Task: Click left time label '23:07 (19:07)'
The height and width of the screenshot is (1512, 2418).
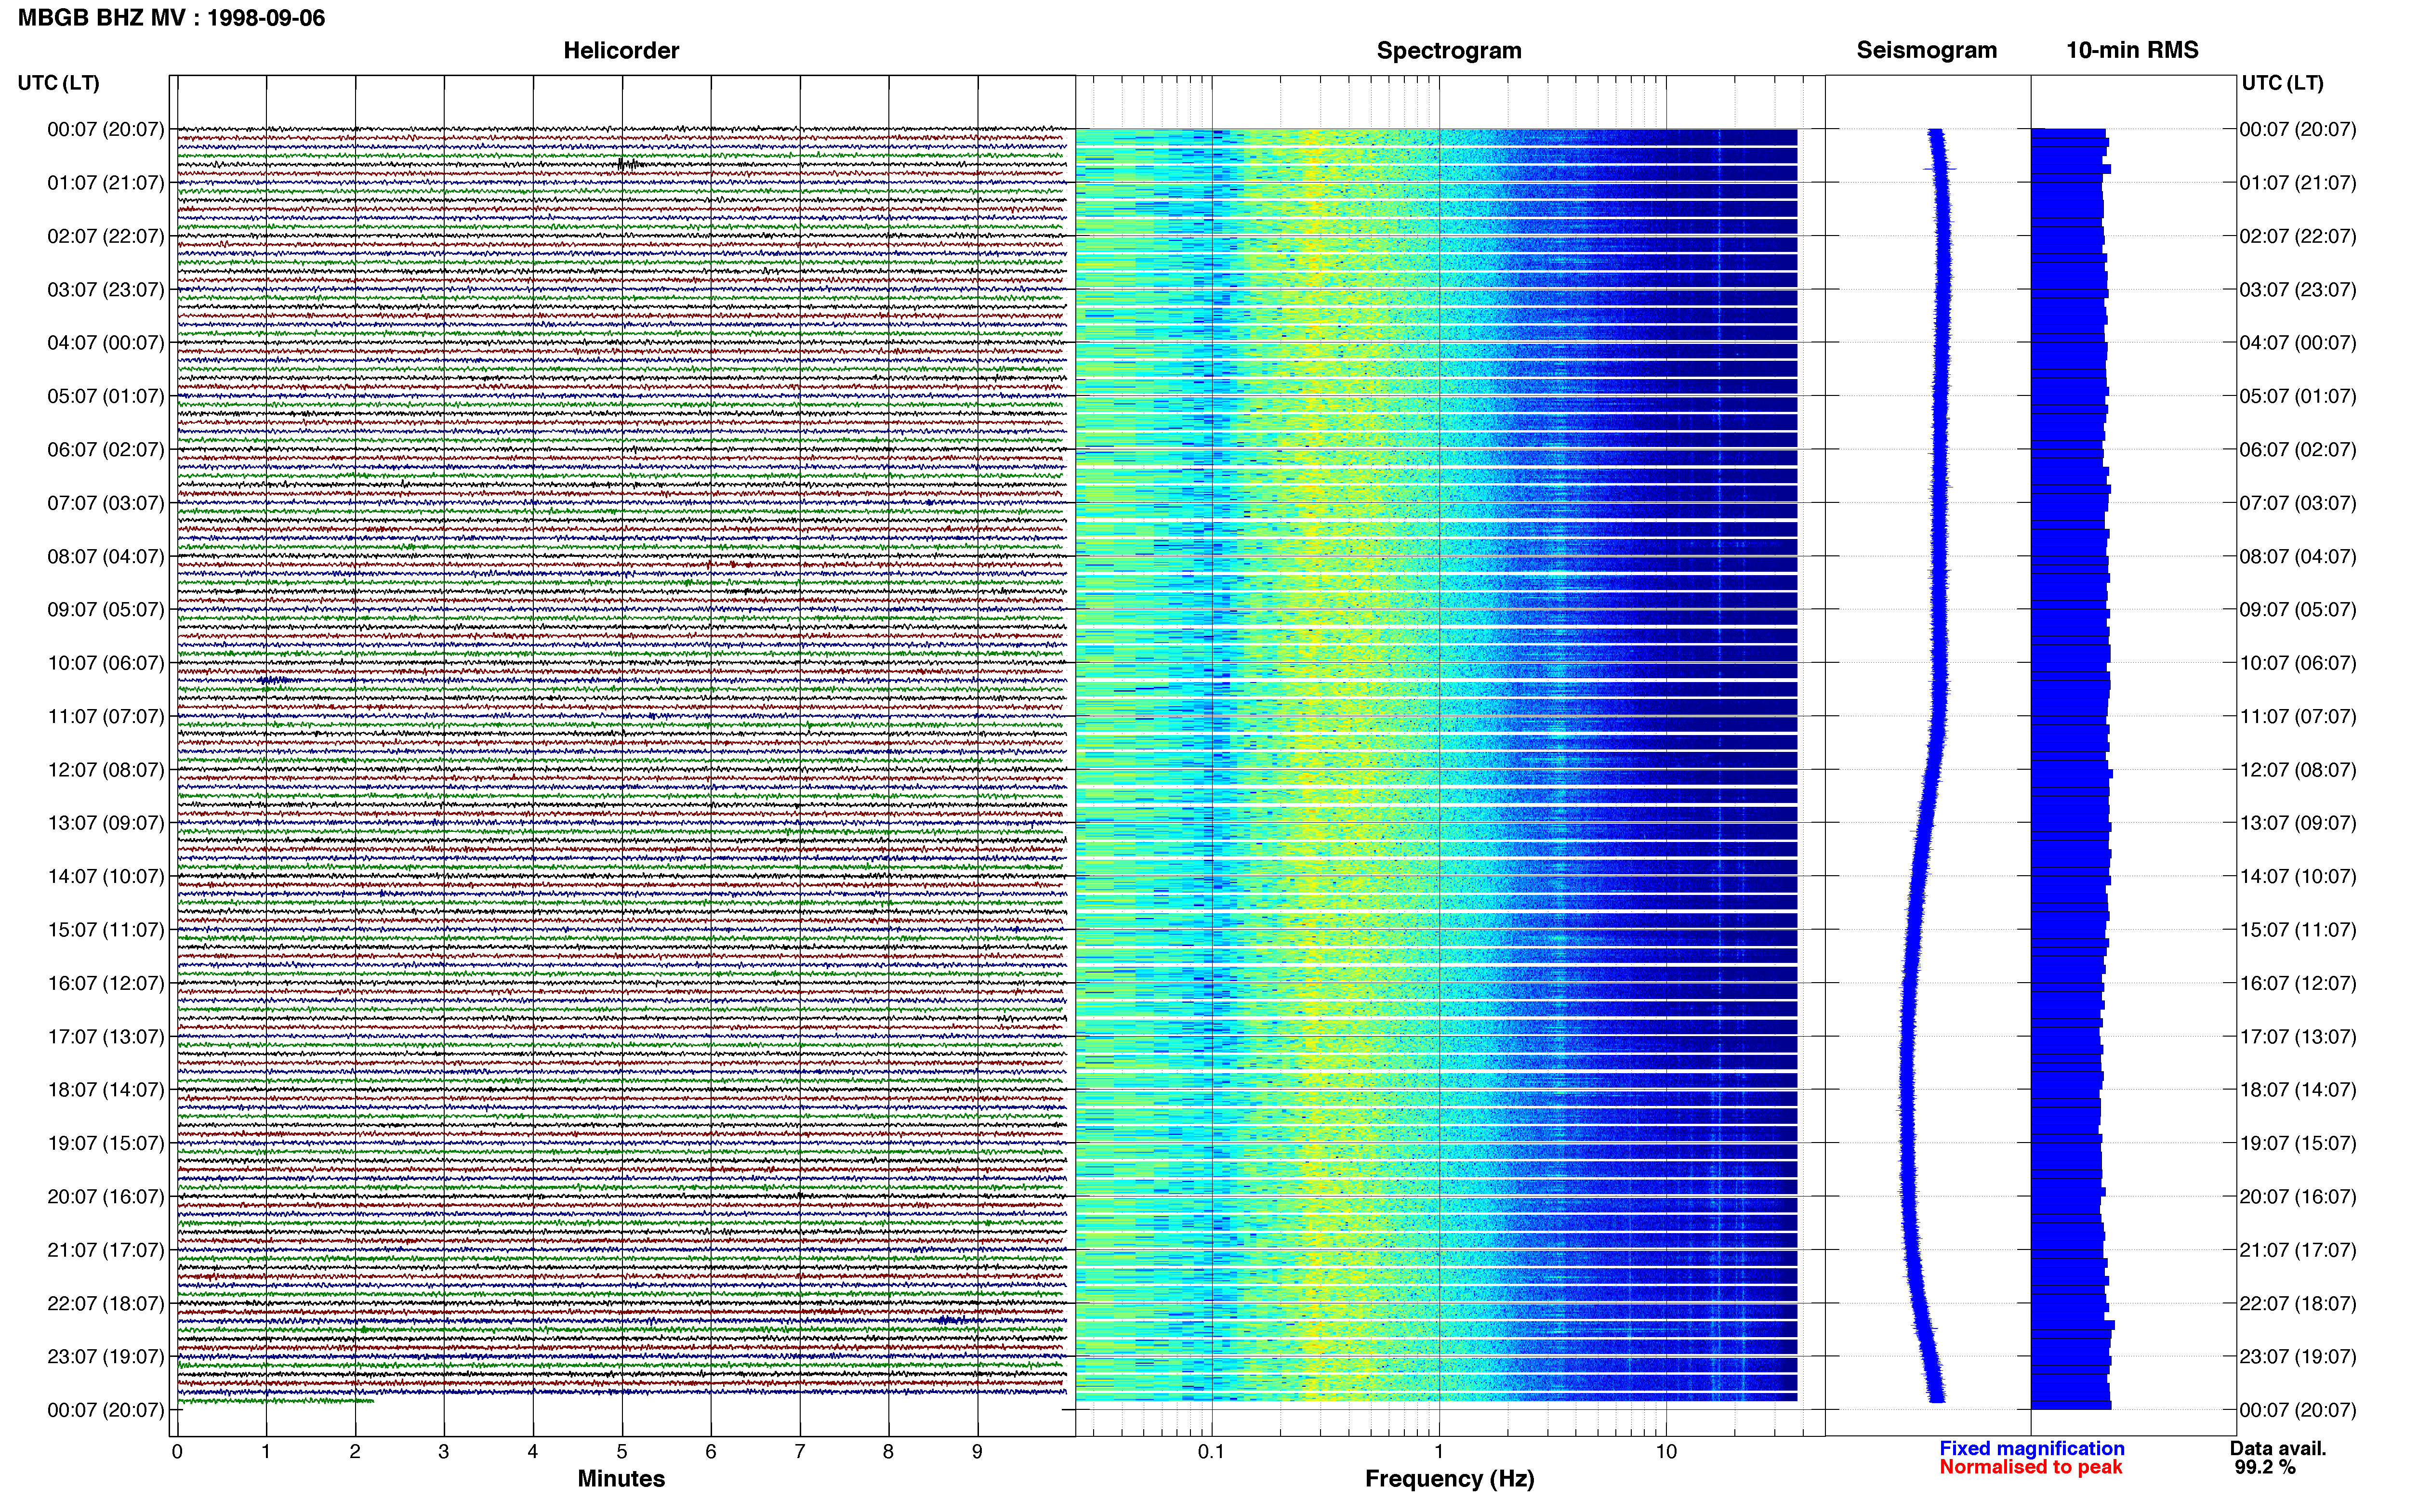Action: click(106, 1357)
